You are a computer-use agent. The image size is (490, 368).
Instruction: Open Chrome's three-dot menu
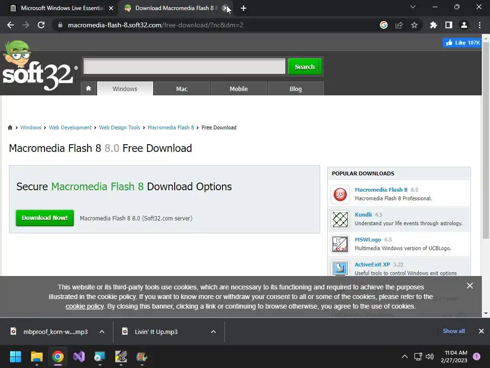(x=479, y=25)
